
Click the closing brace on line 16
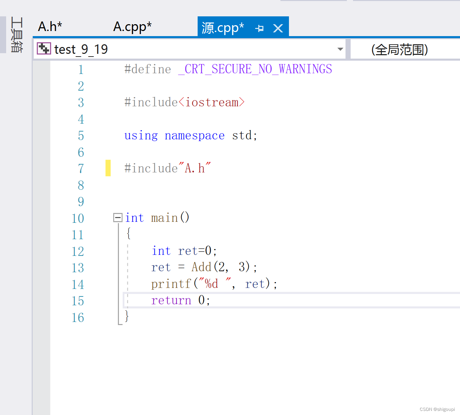(127, 316)
